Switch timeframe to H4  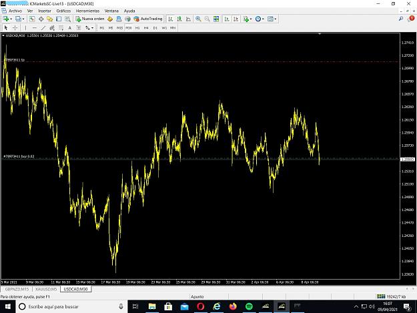(x=146, y=27)
